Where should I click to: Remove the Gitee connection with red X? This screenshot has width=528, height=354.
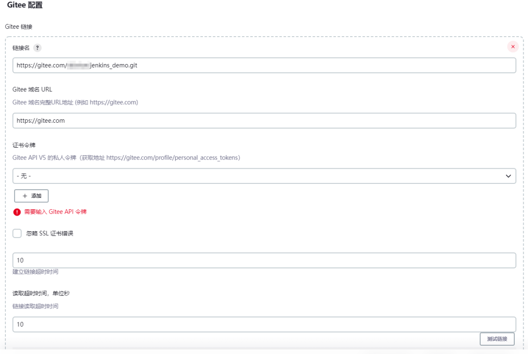click(512, 47)
